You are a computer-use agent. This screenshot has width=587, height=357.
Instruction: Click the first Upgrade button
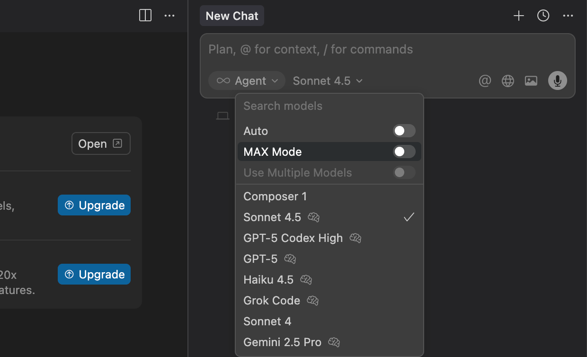(x=94, y=205)
